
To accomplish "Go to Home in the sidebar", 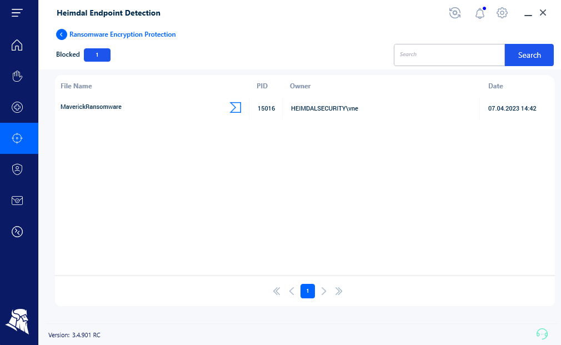I will [17, 45].
